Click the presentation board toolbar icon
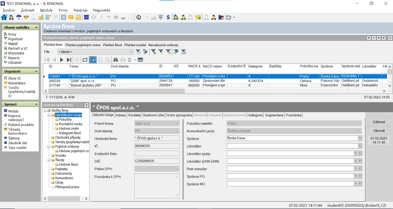This screenshot has width=393, height=209. 161,18
